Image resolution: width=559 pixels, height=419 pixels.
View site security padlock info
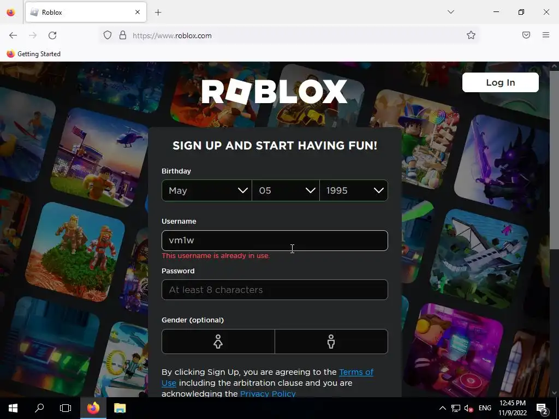tap(123, 35)
